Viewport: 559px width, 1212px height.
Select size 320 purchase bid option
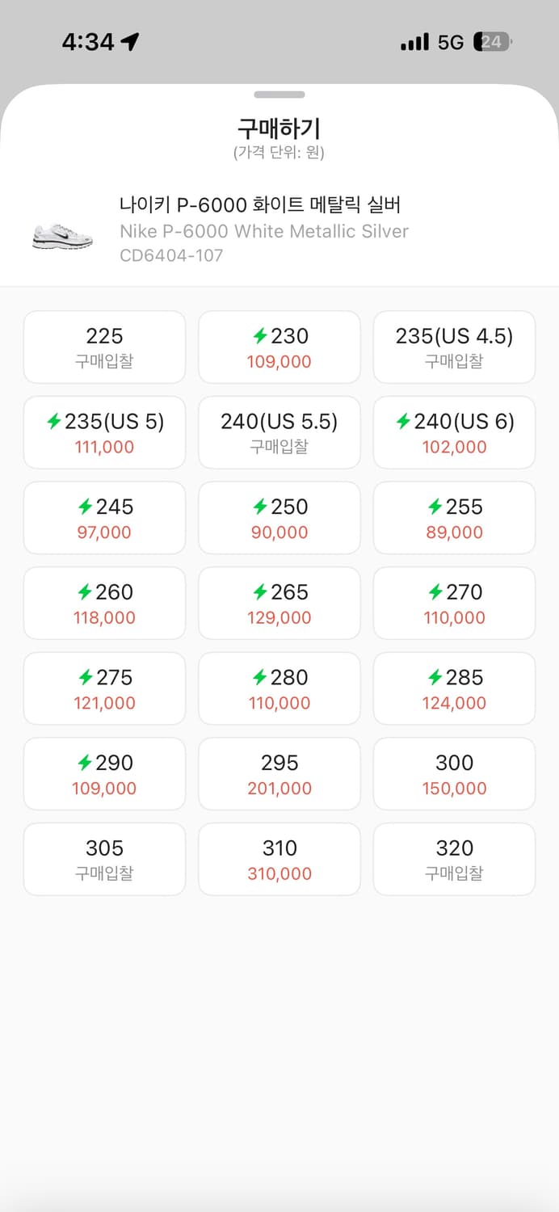coord(454,859)
